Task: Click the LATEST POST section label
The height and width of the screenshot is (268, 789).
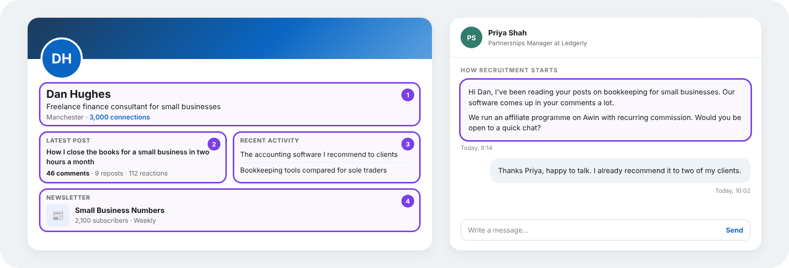Action: 68,141
